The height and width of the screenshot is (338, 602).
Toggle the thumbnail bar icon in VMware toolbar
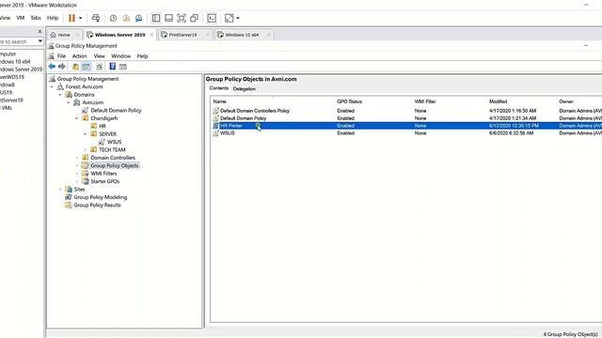[x=168, y=18]
